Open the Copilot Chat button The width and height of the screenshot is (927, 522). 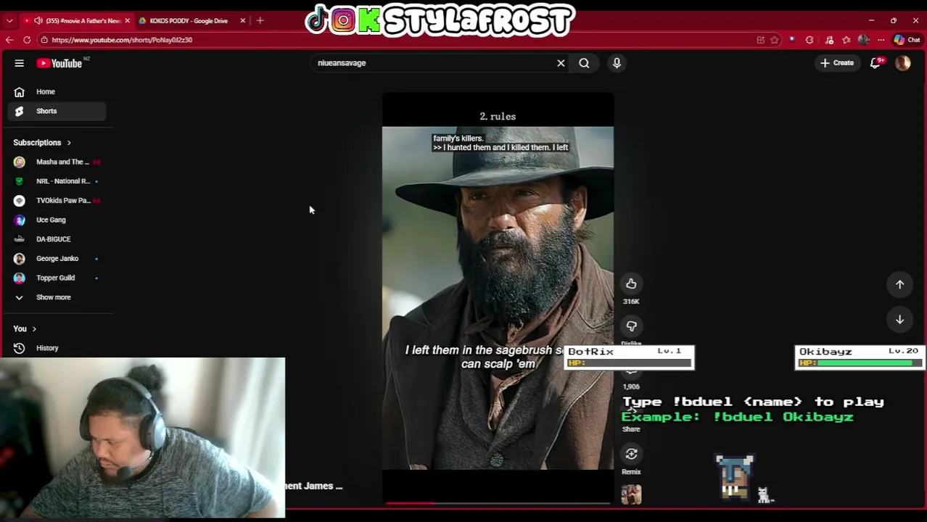point(907,40)
